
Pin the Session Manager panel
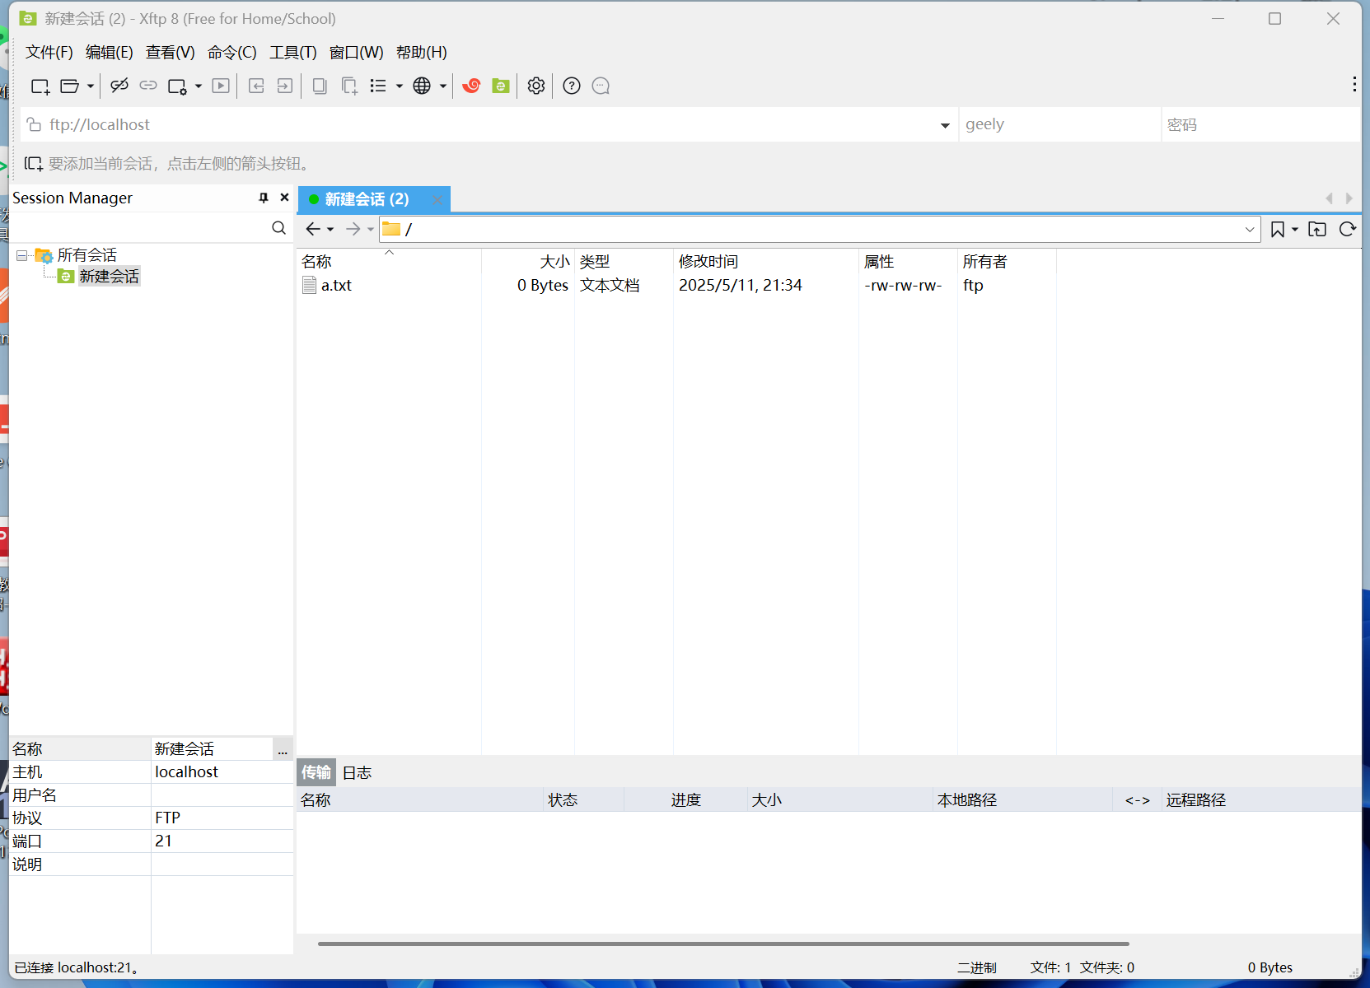coord(264,198)
